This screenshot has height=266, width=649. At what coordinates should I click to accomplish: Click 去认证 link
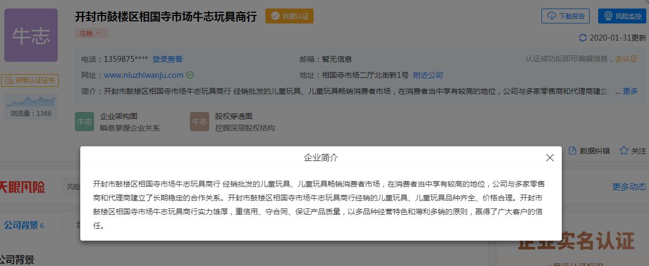pos(627,59)
